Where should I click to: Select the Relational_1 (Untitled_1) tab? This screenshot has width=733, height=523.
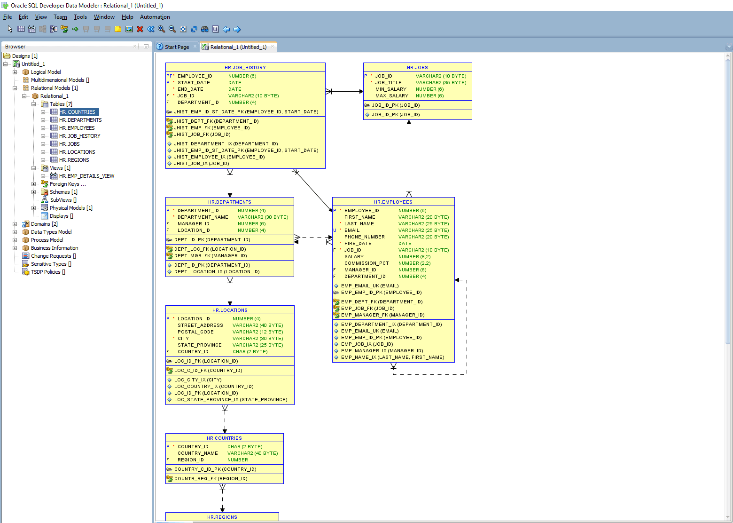[x=238, y=47]
